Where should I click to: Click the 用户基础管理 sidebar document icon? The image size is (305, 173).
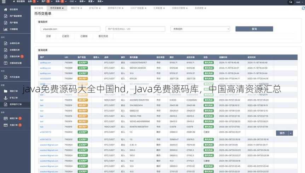(6, 16)
